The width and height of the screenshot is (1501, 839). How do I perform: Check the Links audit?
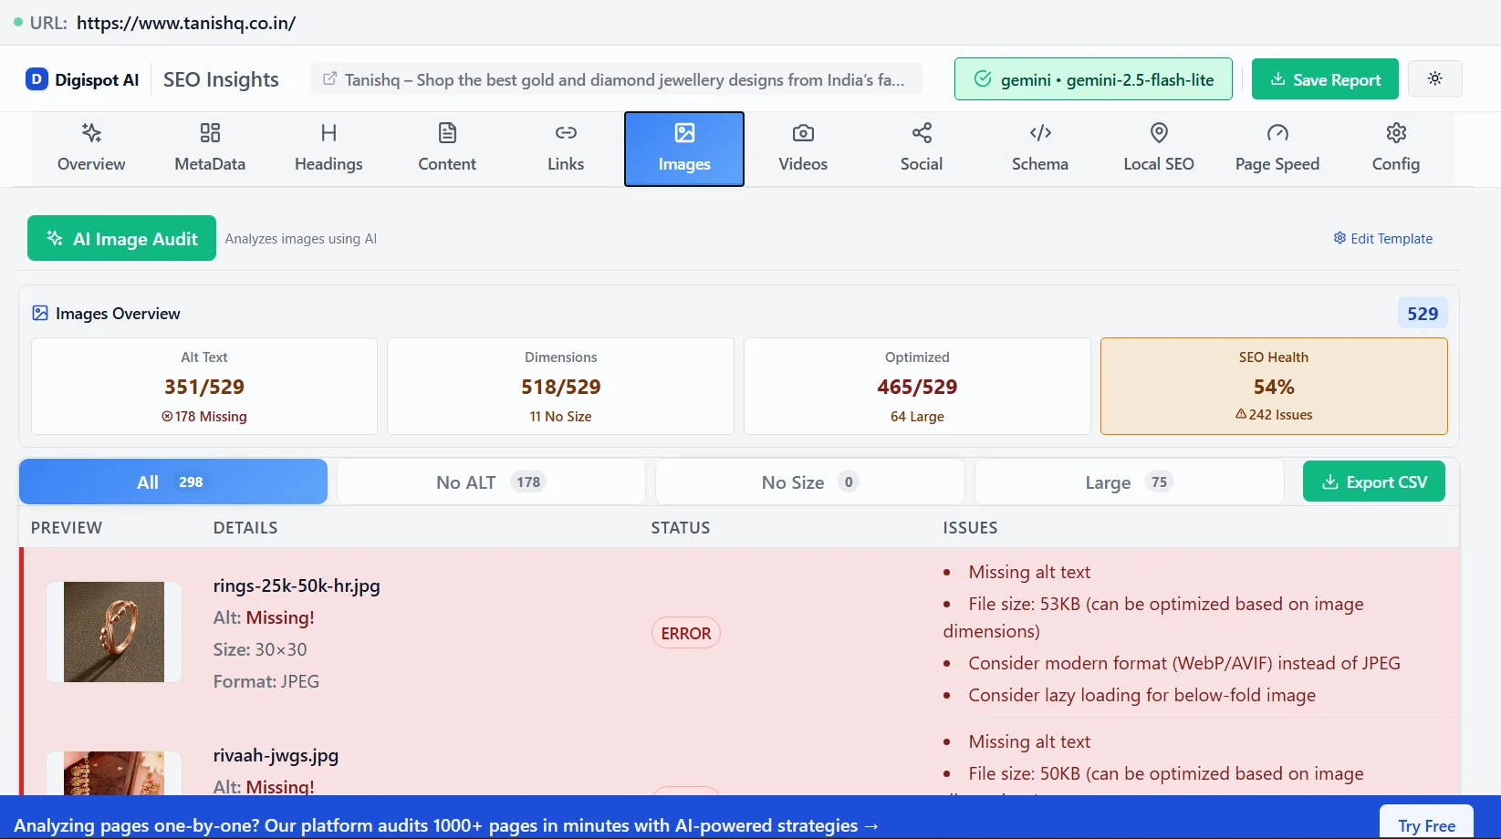[565, 148]
